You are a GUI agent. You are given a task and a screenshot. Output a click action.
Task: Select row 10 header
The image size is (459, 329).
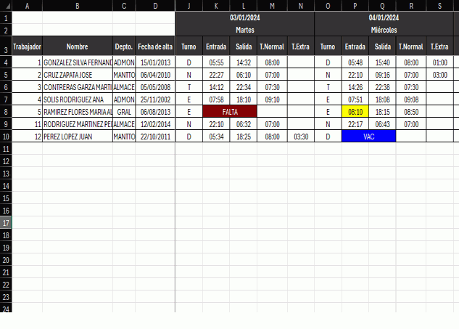click(x=6, y=137)
